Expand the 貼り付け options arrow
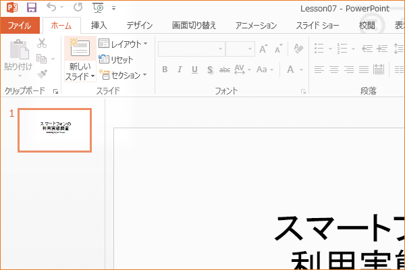Viewport: 405px width, 270px height. (x=20, y=76)
